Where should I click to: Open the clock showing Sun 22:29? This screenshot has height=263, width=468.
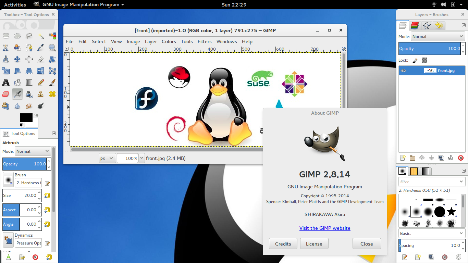(234, 4)
